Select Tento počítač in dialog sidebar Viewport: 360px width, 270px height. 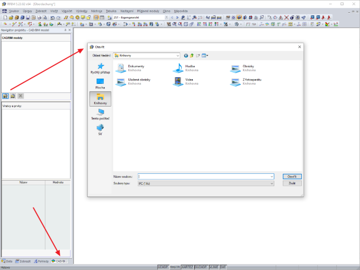point(100,115)
